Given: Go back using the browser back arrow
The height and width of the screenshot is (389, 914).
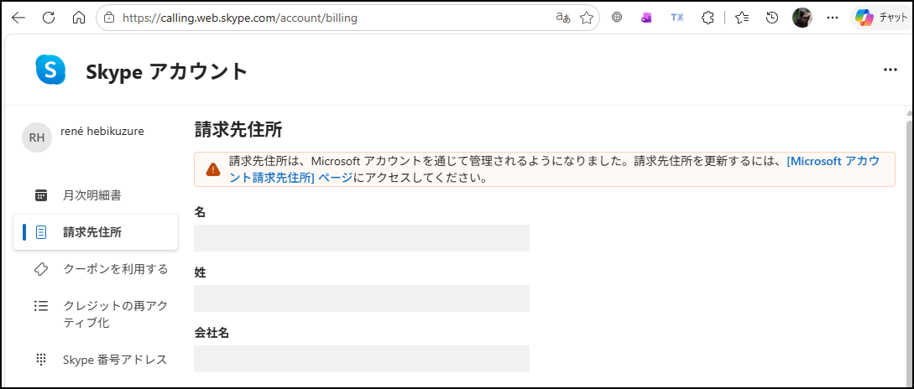Looking at the screenshot, I should point(18,18).
